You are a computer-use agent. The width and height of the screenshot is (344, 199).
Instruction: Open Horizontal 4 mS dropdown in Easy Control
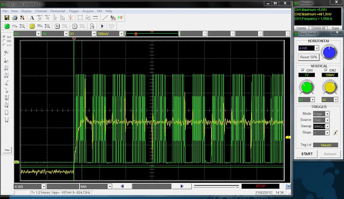pos(316,48)
